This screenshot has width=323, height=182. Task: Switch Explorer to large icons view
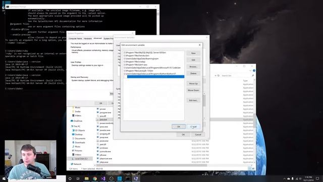pos(253,168)
